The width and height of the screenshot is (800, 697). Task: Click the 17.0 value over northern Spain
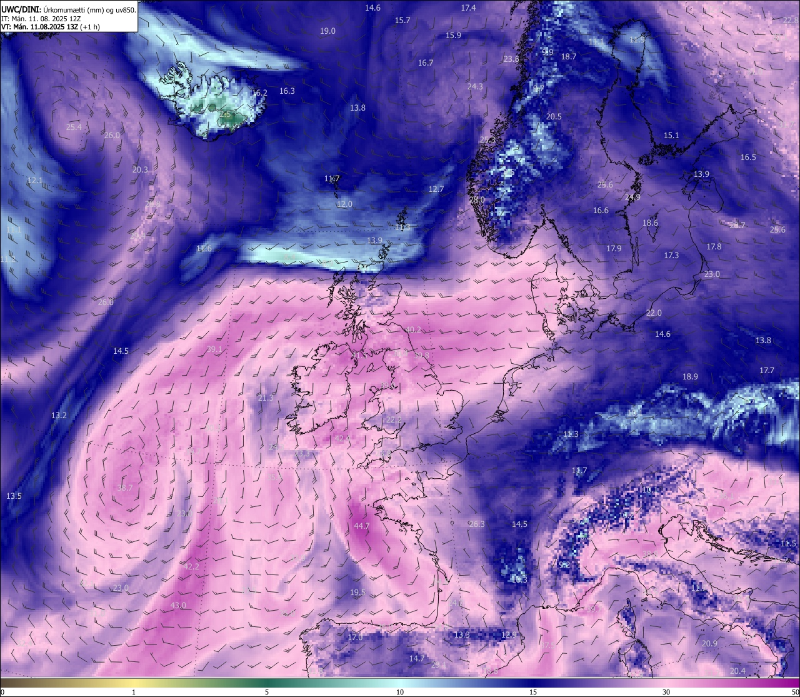pyautogui.click(x=355, y=638)
